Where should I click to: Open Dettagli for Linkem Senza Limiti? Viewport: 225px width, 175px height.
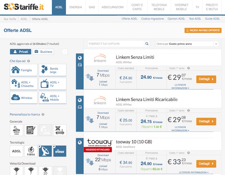click(x=206, y=79)
